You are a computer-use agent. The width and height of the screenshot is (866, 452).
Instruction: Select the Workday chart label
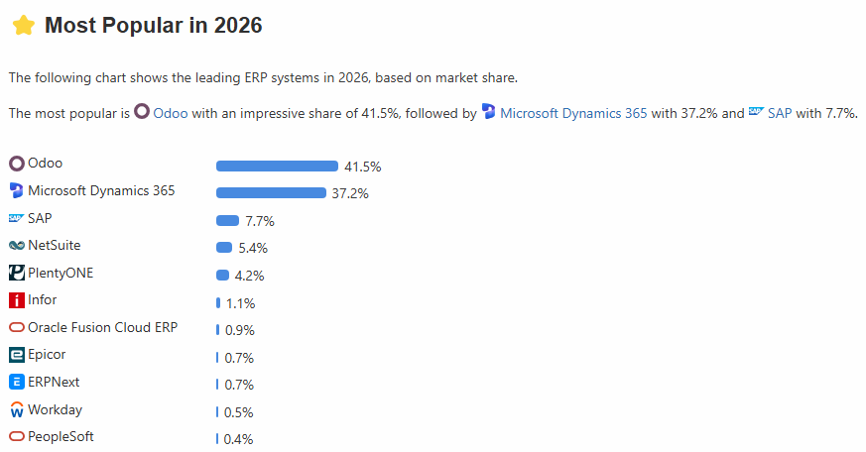pos(56,409)
